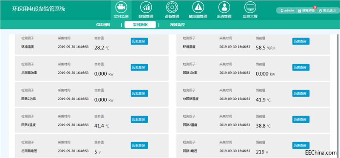Screen dimensions: 340x158
Task: Click the 环境温度 label
Action: point(28,47)
